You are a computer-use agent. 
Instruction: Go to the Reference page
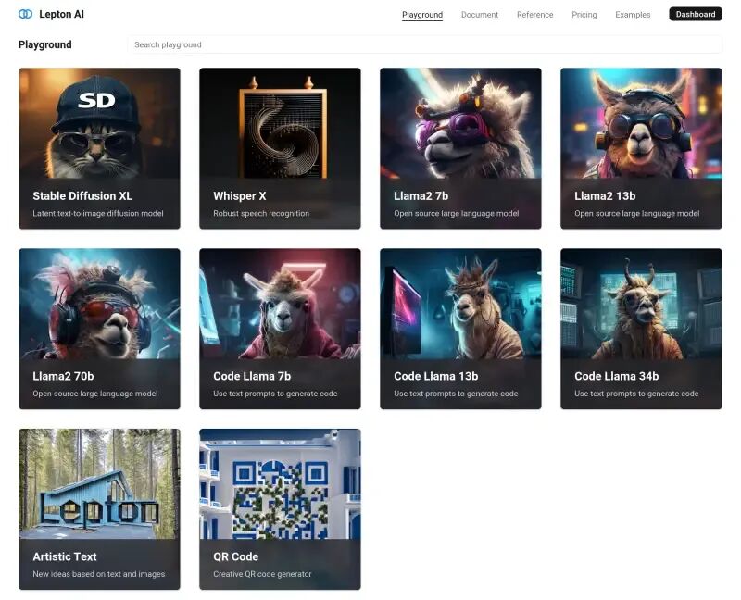534,15
